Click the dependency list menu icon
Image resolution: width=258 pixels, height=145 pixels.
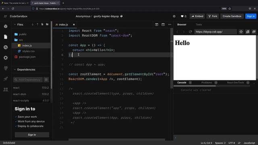(x=46, y=80)
